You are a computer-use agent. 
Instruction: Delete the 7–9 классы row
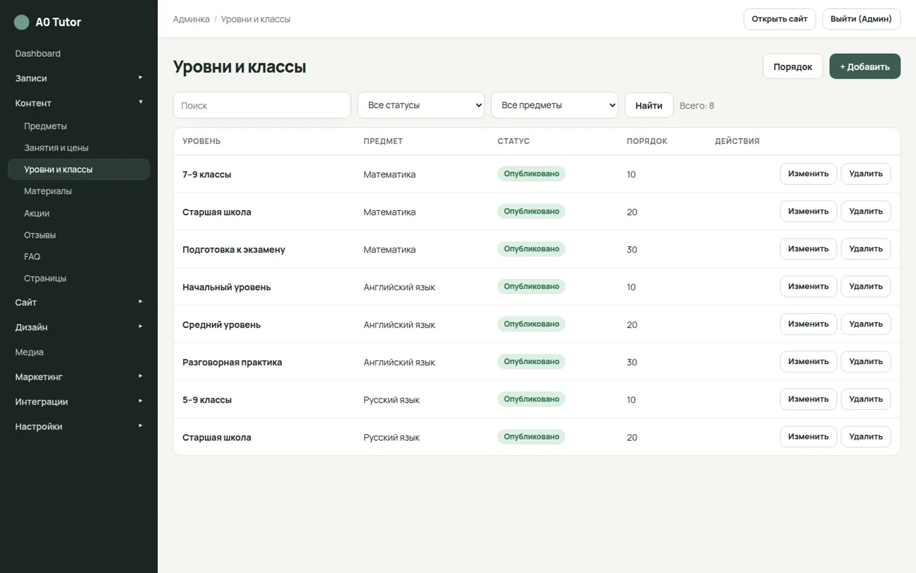pos(866,174)
